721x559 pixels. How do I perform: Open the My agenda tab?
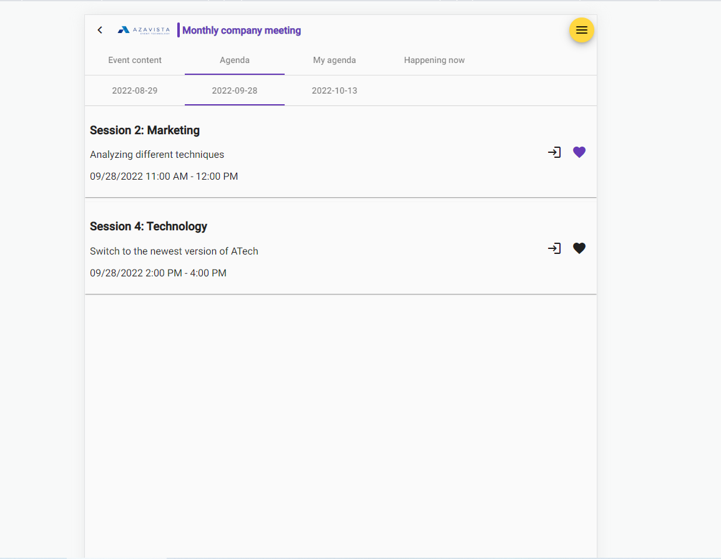[x=335, y=61]
